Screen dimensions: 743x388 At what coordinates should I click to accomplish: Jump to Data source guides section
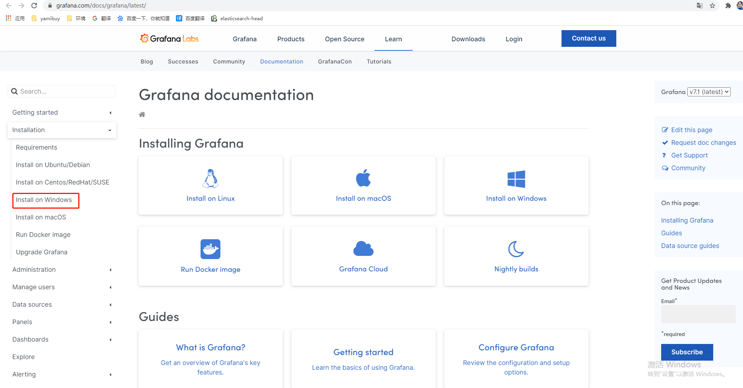690,246
